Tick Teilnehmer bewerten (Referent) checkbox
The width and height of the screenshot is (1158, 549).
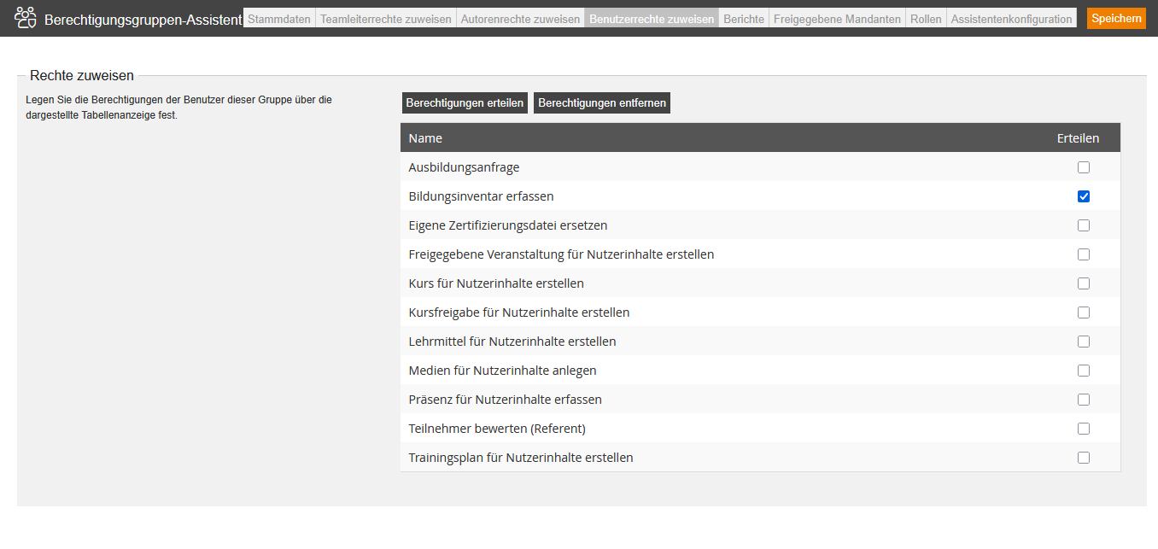tap(1084, 429)
